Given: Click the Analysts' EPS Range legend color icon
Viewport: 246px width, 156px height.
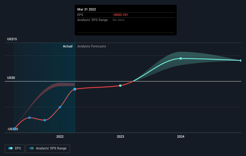Looking at the screenshot, I should pos(31,148).
